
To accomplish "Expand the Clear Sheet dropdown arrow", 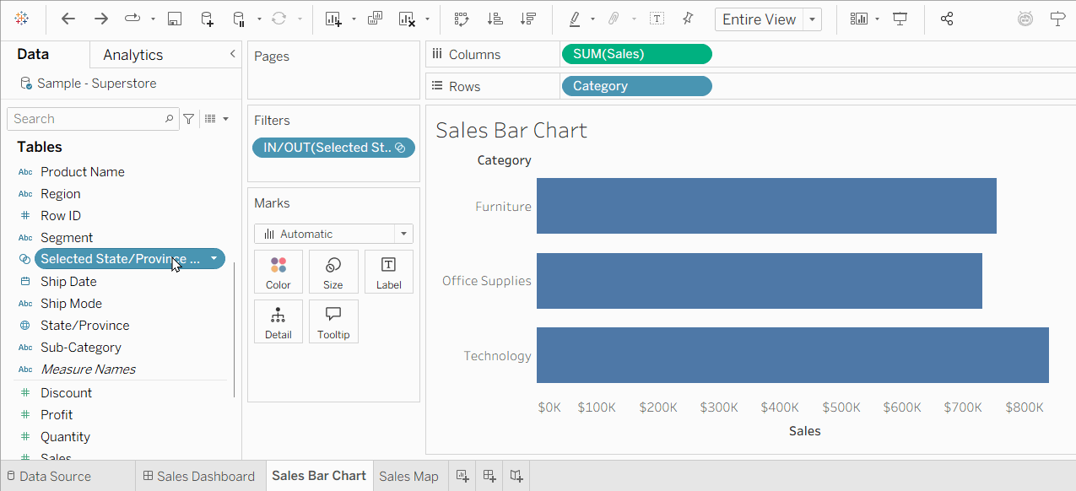I will (x=428, y=19).
